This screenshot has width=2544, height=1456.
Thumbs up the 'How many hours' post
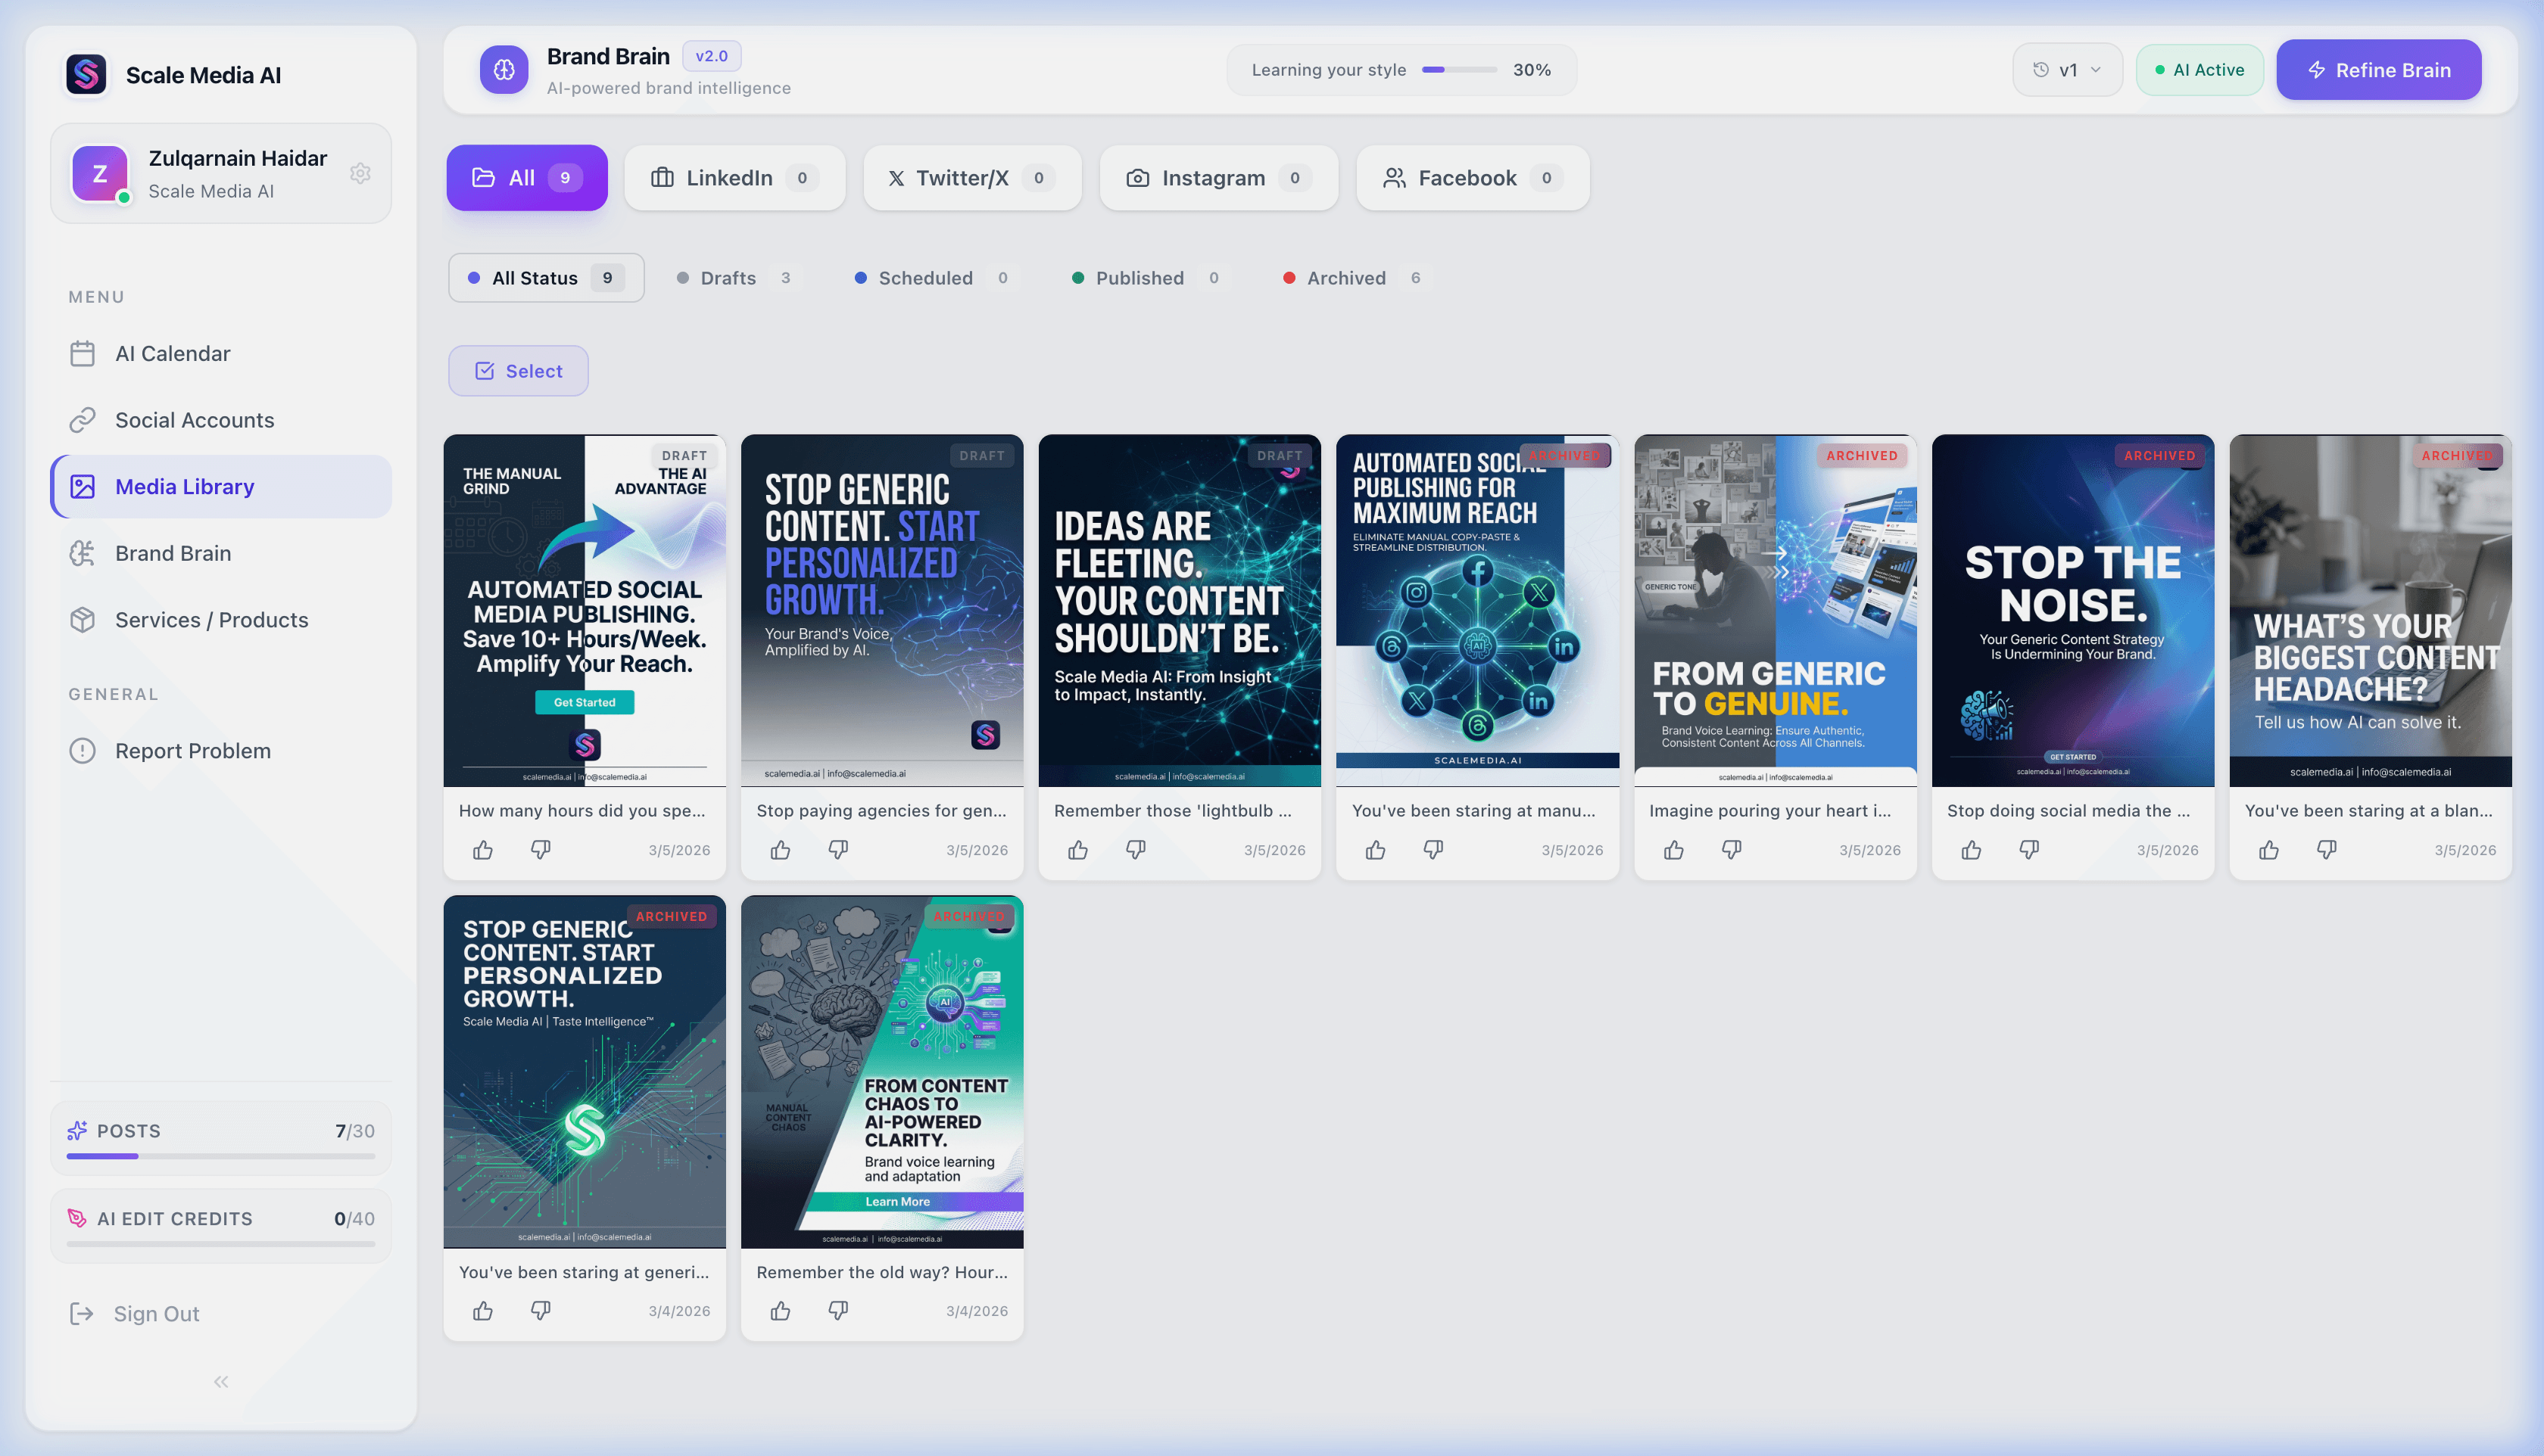click(x=482, y=850)
